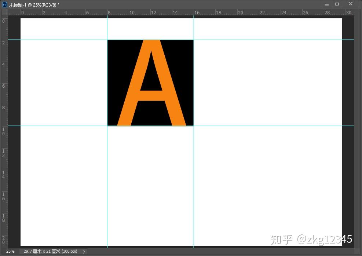This screenshot has height=256, width=362.
Task: Click the Photoshop Ps icon in title bar
Action: [x=4, y=4]
